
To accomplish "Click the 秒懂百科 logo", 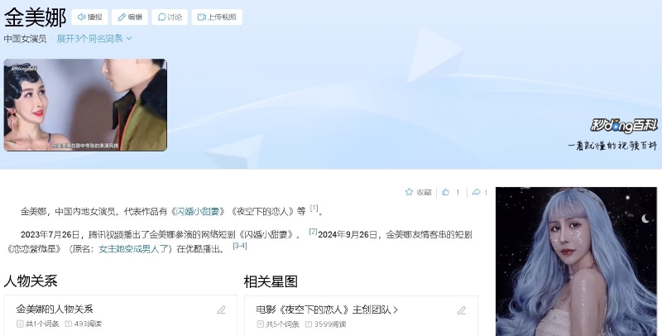I will [x=624, y=125].
